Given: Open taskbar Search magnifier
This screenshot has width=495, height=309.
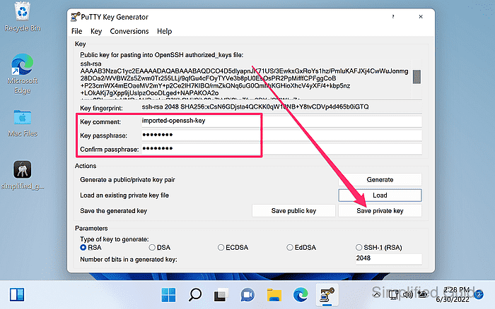Looking at the screenshot, I should [x=194, y=295].
